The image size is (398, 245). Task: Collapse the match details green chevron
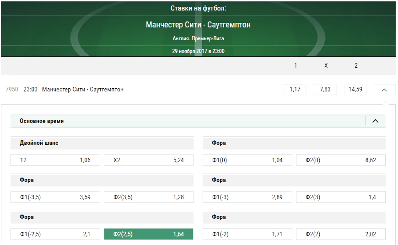384,90
